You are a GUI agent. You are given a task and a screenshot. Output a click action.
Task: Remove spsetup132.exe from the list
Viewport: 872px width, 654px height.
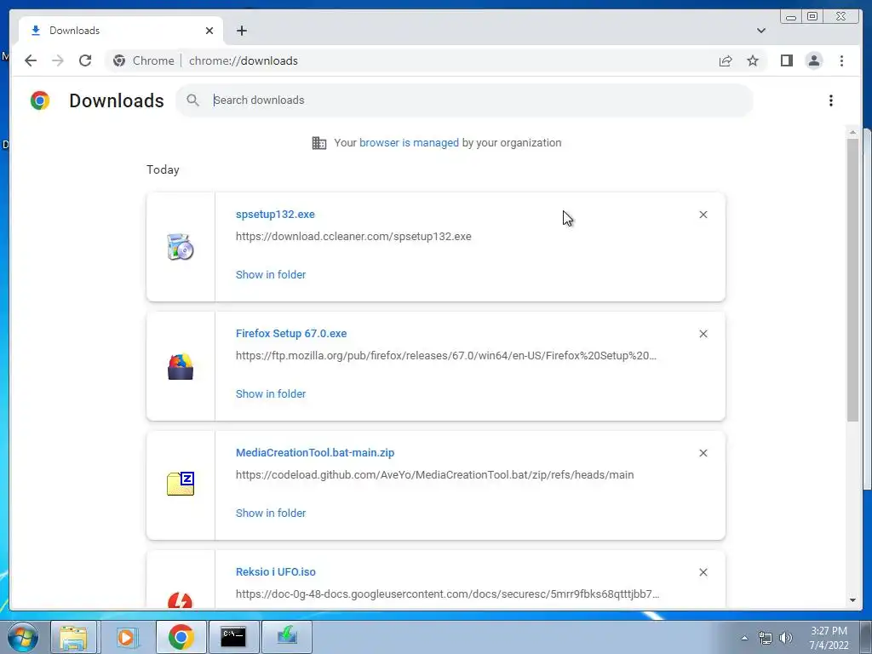coord(703,215)
